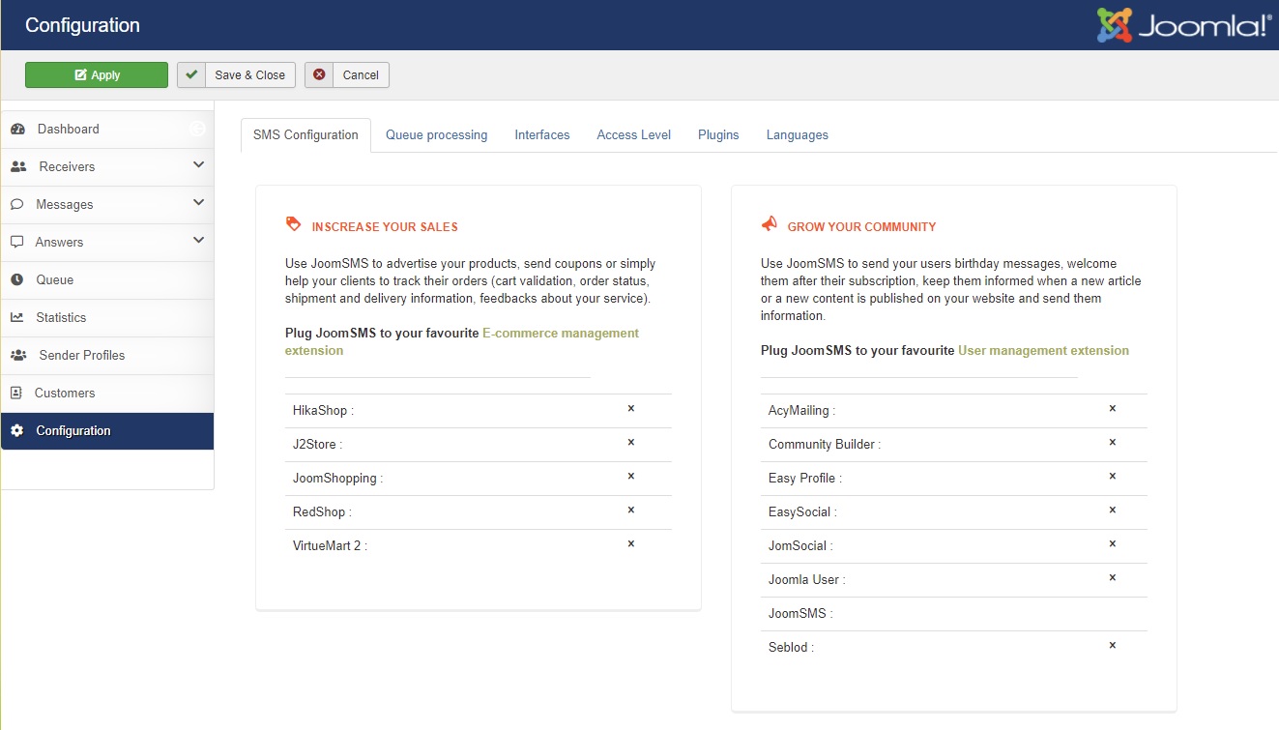Open the Interfaces tab
Screen dimensions: 1279x730
[x=542, y=135]
